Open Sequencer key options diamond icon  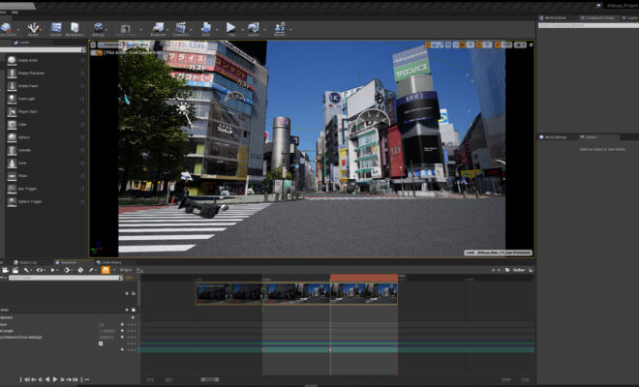pos(67,270)
